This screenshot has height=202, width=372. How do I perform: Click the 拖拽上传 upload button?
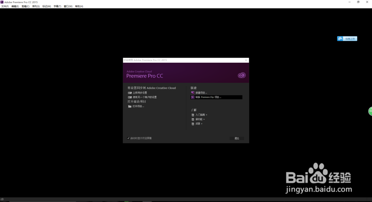pos(350,39)
